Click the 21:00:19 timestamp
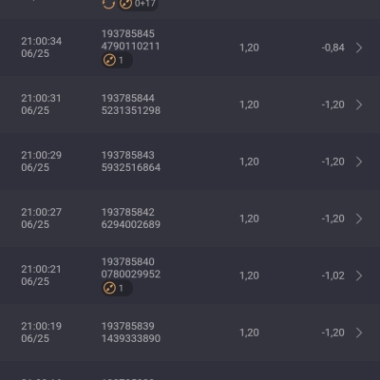This screenshot has height=380, width=380. 42,326
